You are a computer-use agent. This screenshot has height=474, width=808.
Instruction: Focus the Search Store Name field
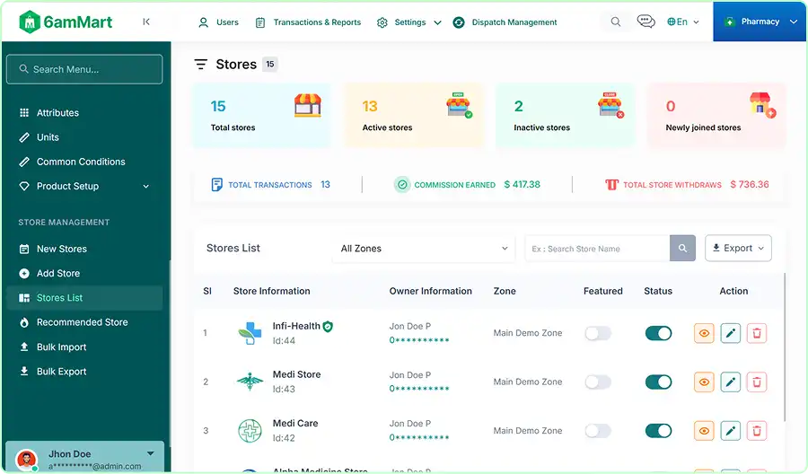coord(597,249)
